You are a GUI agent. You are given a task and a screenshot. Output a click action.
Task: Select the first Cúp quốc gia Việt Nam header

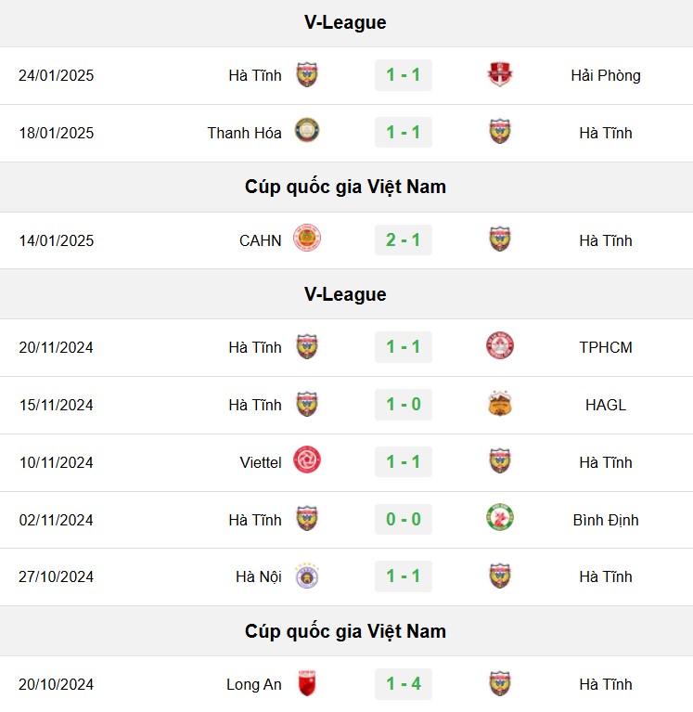point(346,187)
